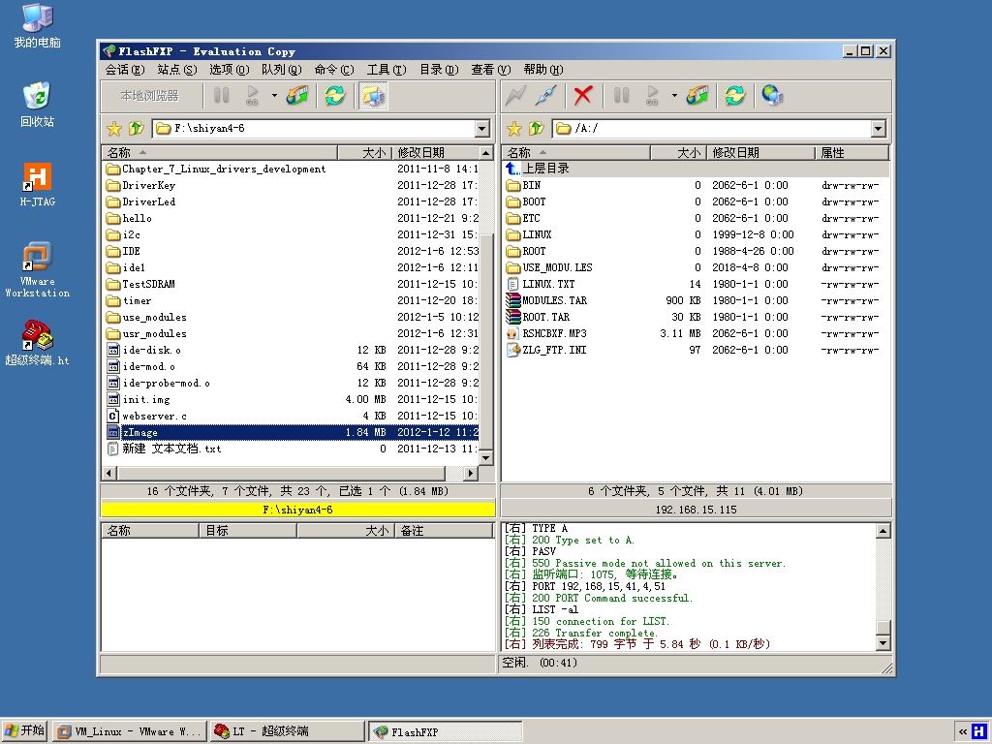
Task: Sort remote files by 属性 column
Action: 852,152
